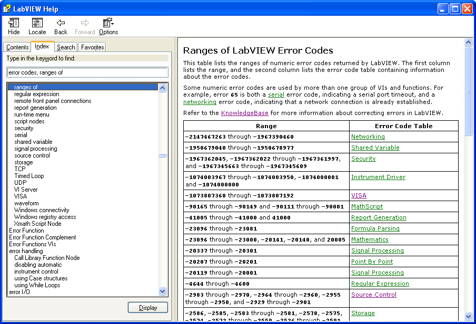476x324 pixels.
Task: Select 'VI Server' index entry
Action: coord(26,190)
